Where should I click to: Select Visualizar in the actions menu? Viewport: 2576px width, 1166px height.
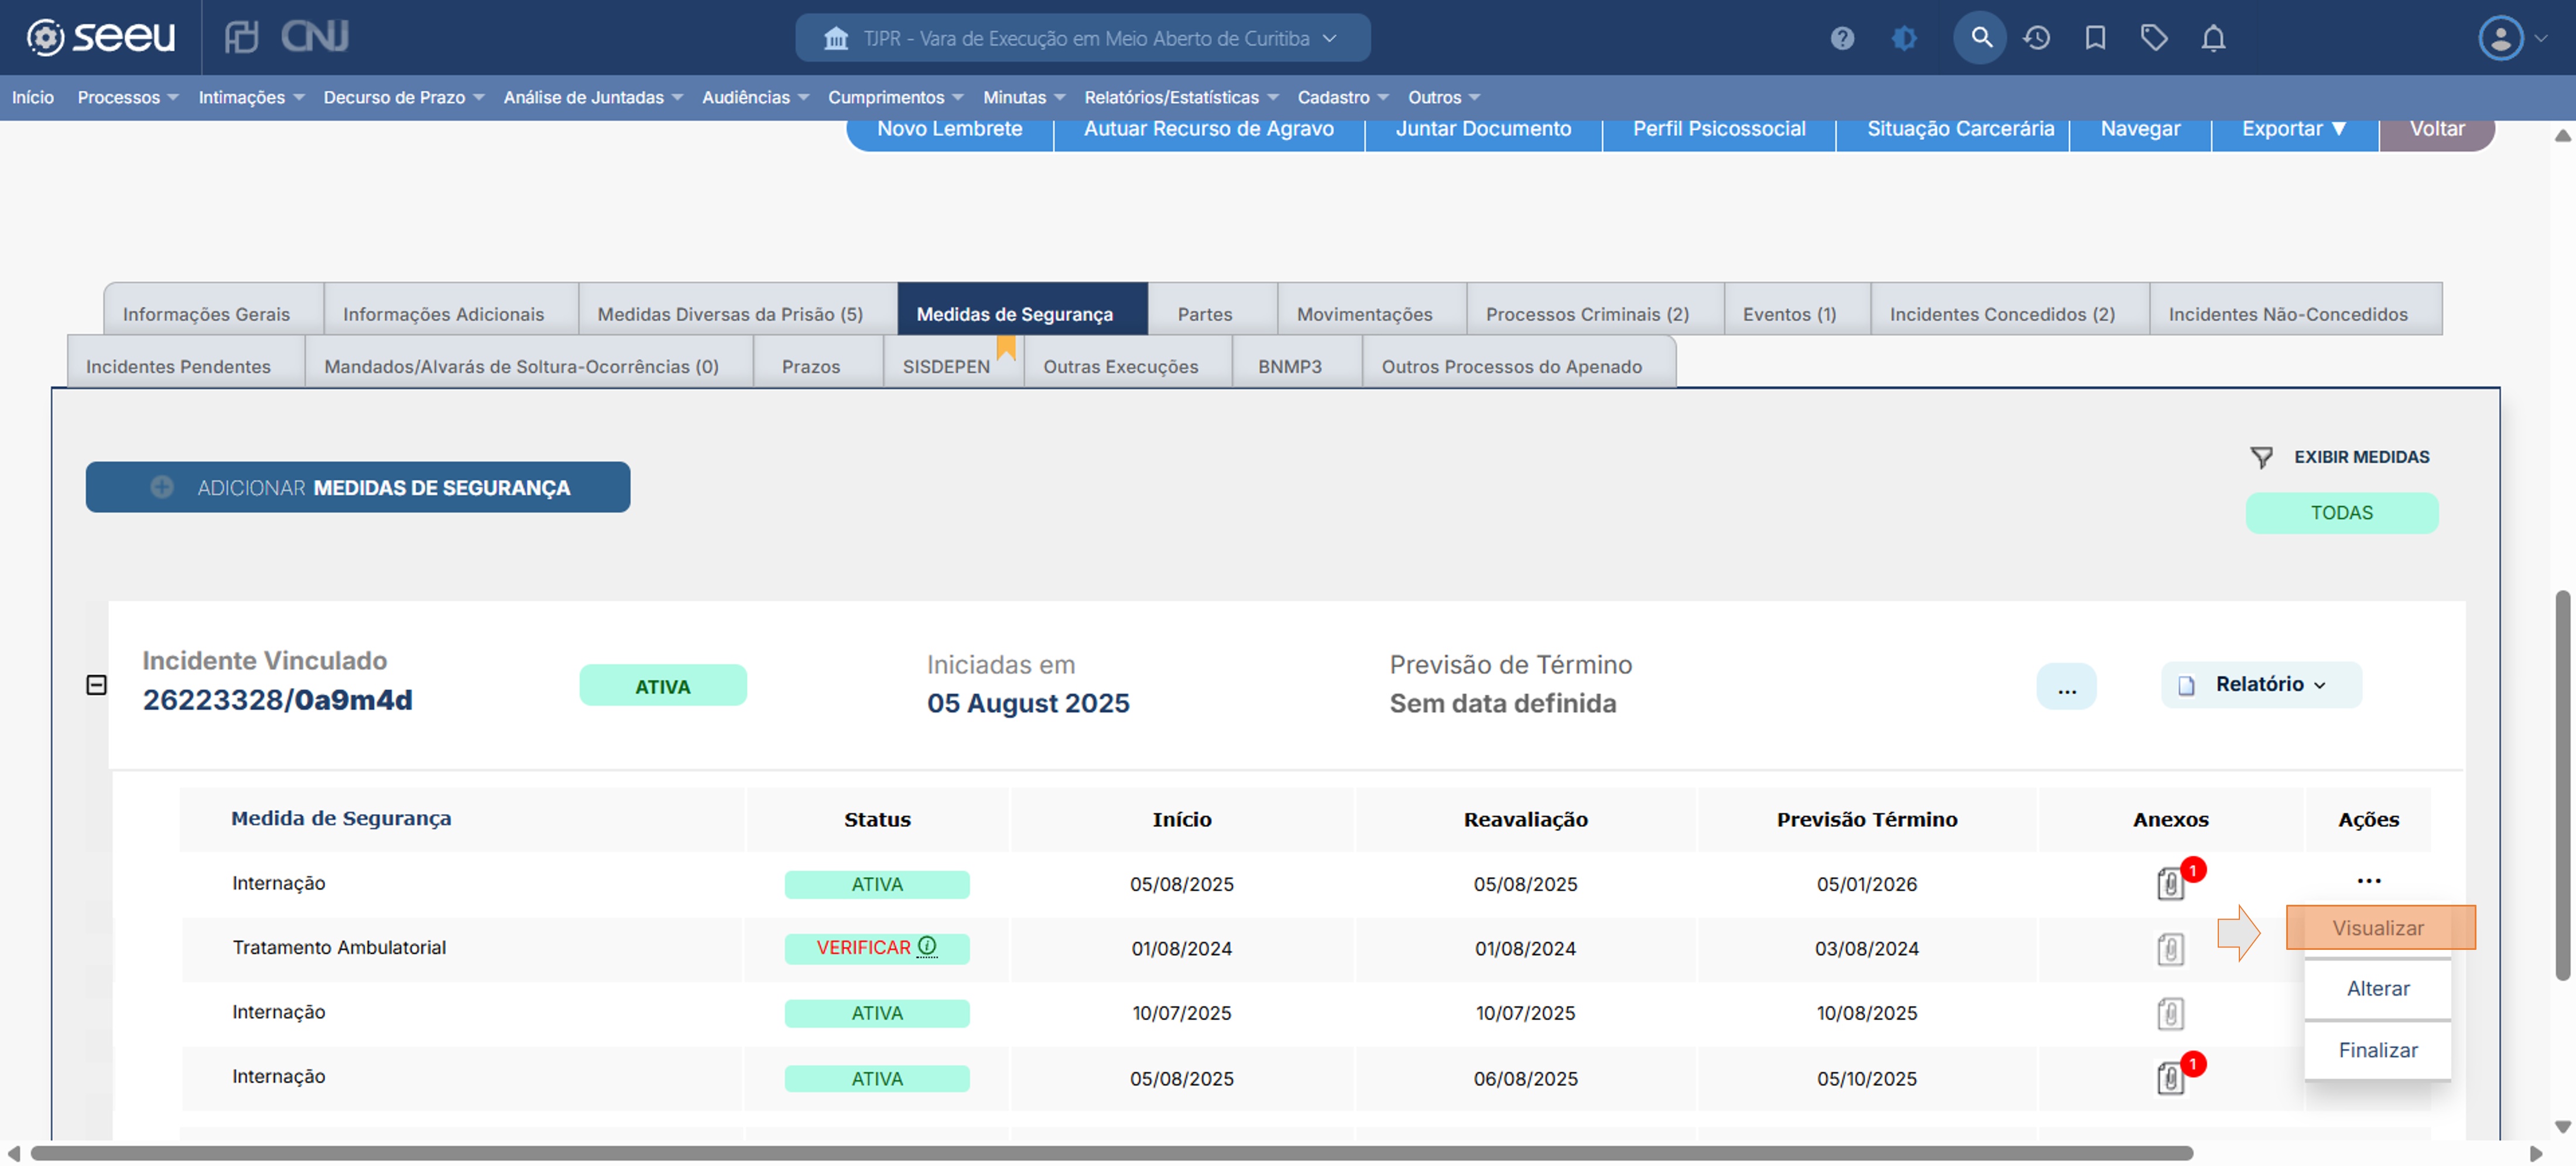coord(2379,927)
